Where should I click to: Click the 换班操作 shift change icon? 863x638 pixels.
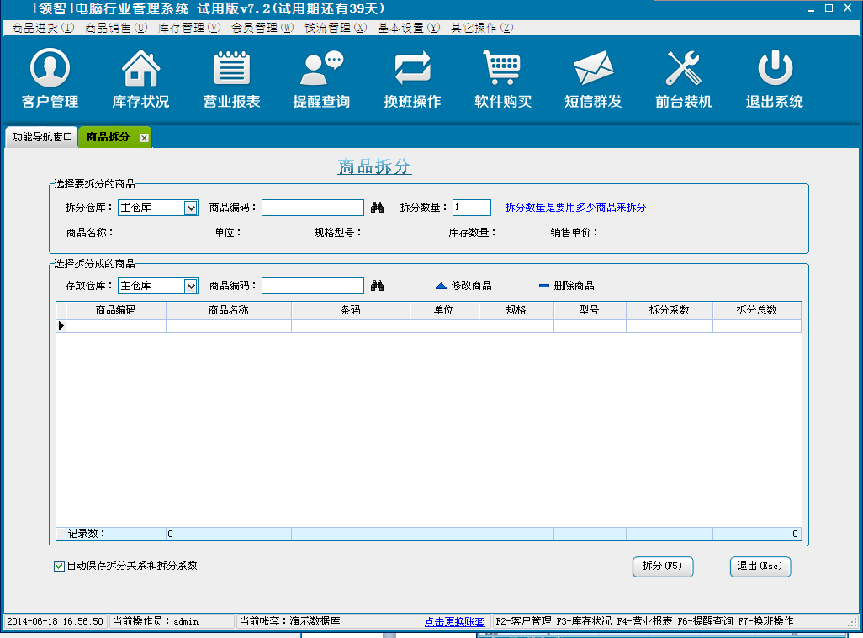(412, 69)
